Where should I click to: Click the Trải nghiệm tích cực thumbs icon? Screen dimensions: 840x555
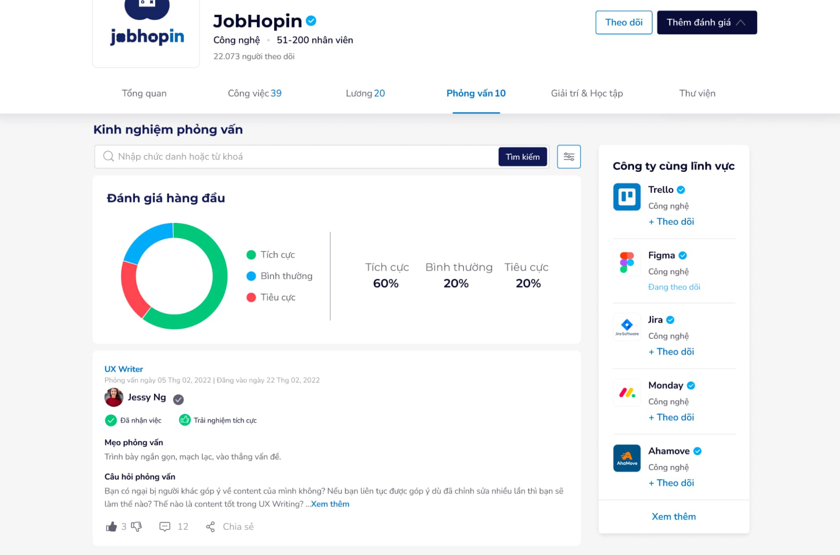[x=184, y=420]
